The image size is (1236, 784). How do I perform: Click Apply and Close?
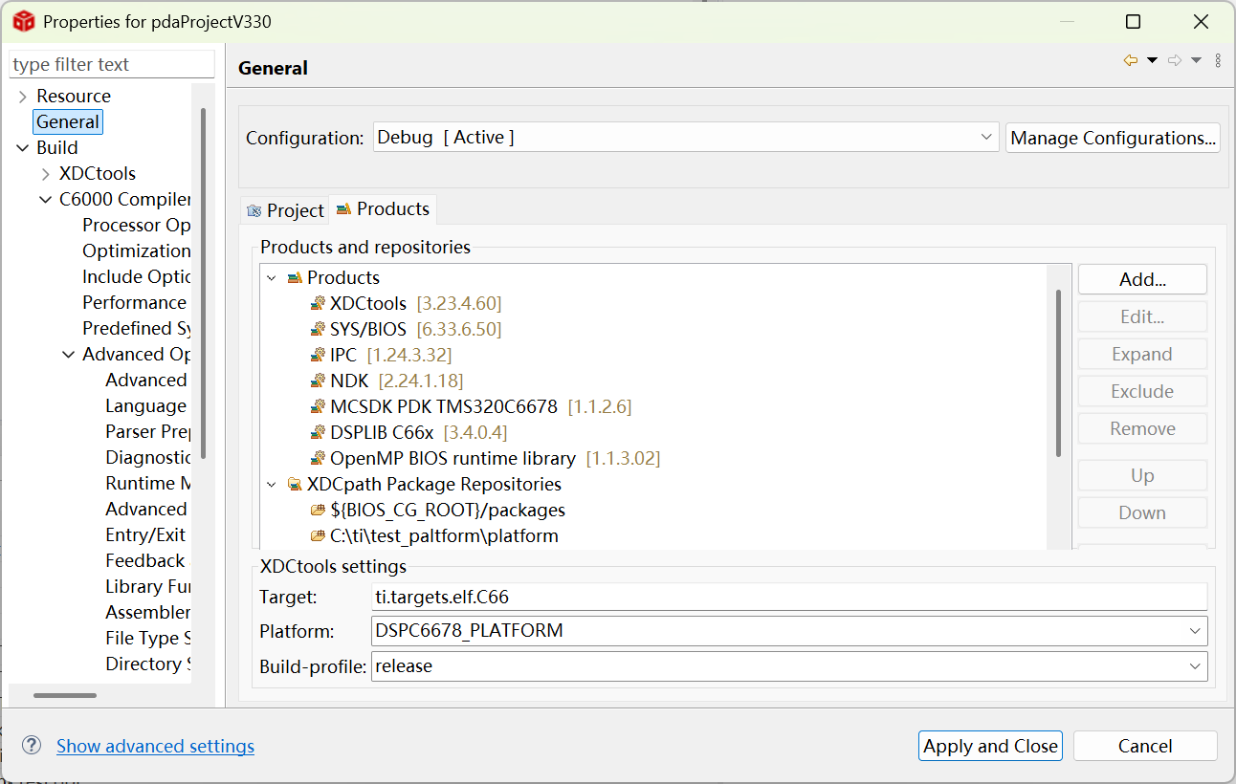click(x=990, y=746)
